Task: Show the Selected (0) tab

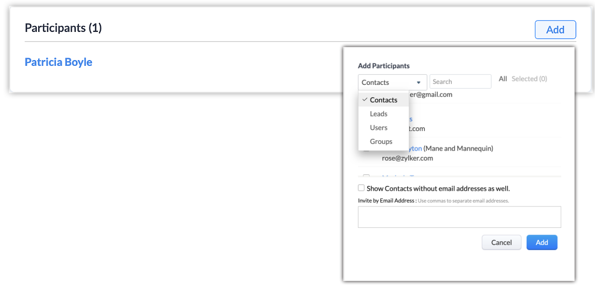Action: [x=529, y=79]
